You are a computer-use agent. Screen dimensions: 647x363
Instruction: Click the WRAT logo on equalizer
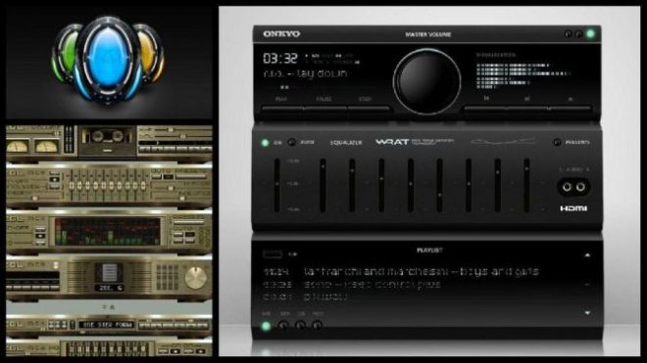point(392,142)
